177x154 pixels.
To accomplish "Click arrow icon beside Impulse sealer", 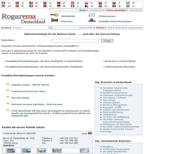I will point(8,84).
